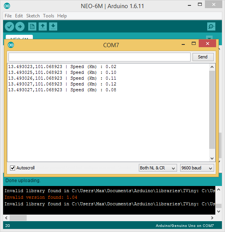Click the Upload arrow icon

[x=20, y=27]
